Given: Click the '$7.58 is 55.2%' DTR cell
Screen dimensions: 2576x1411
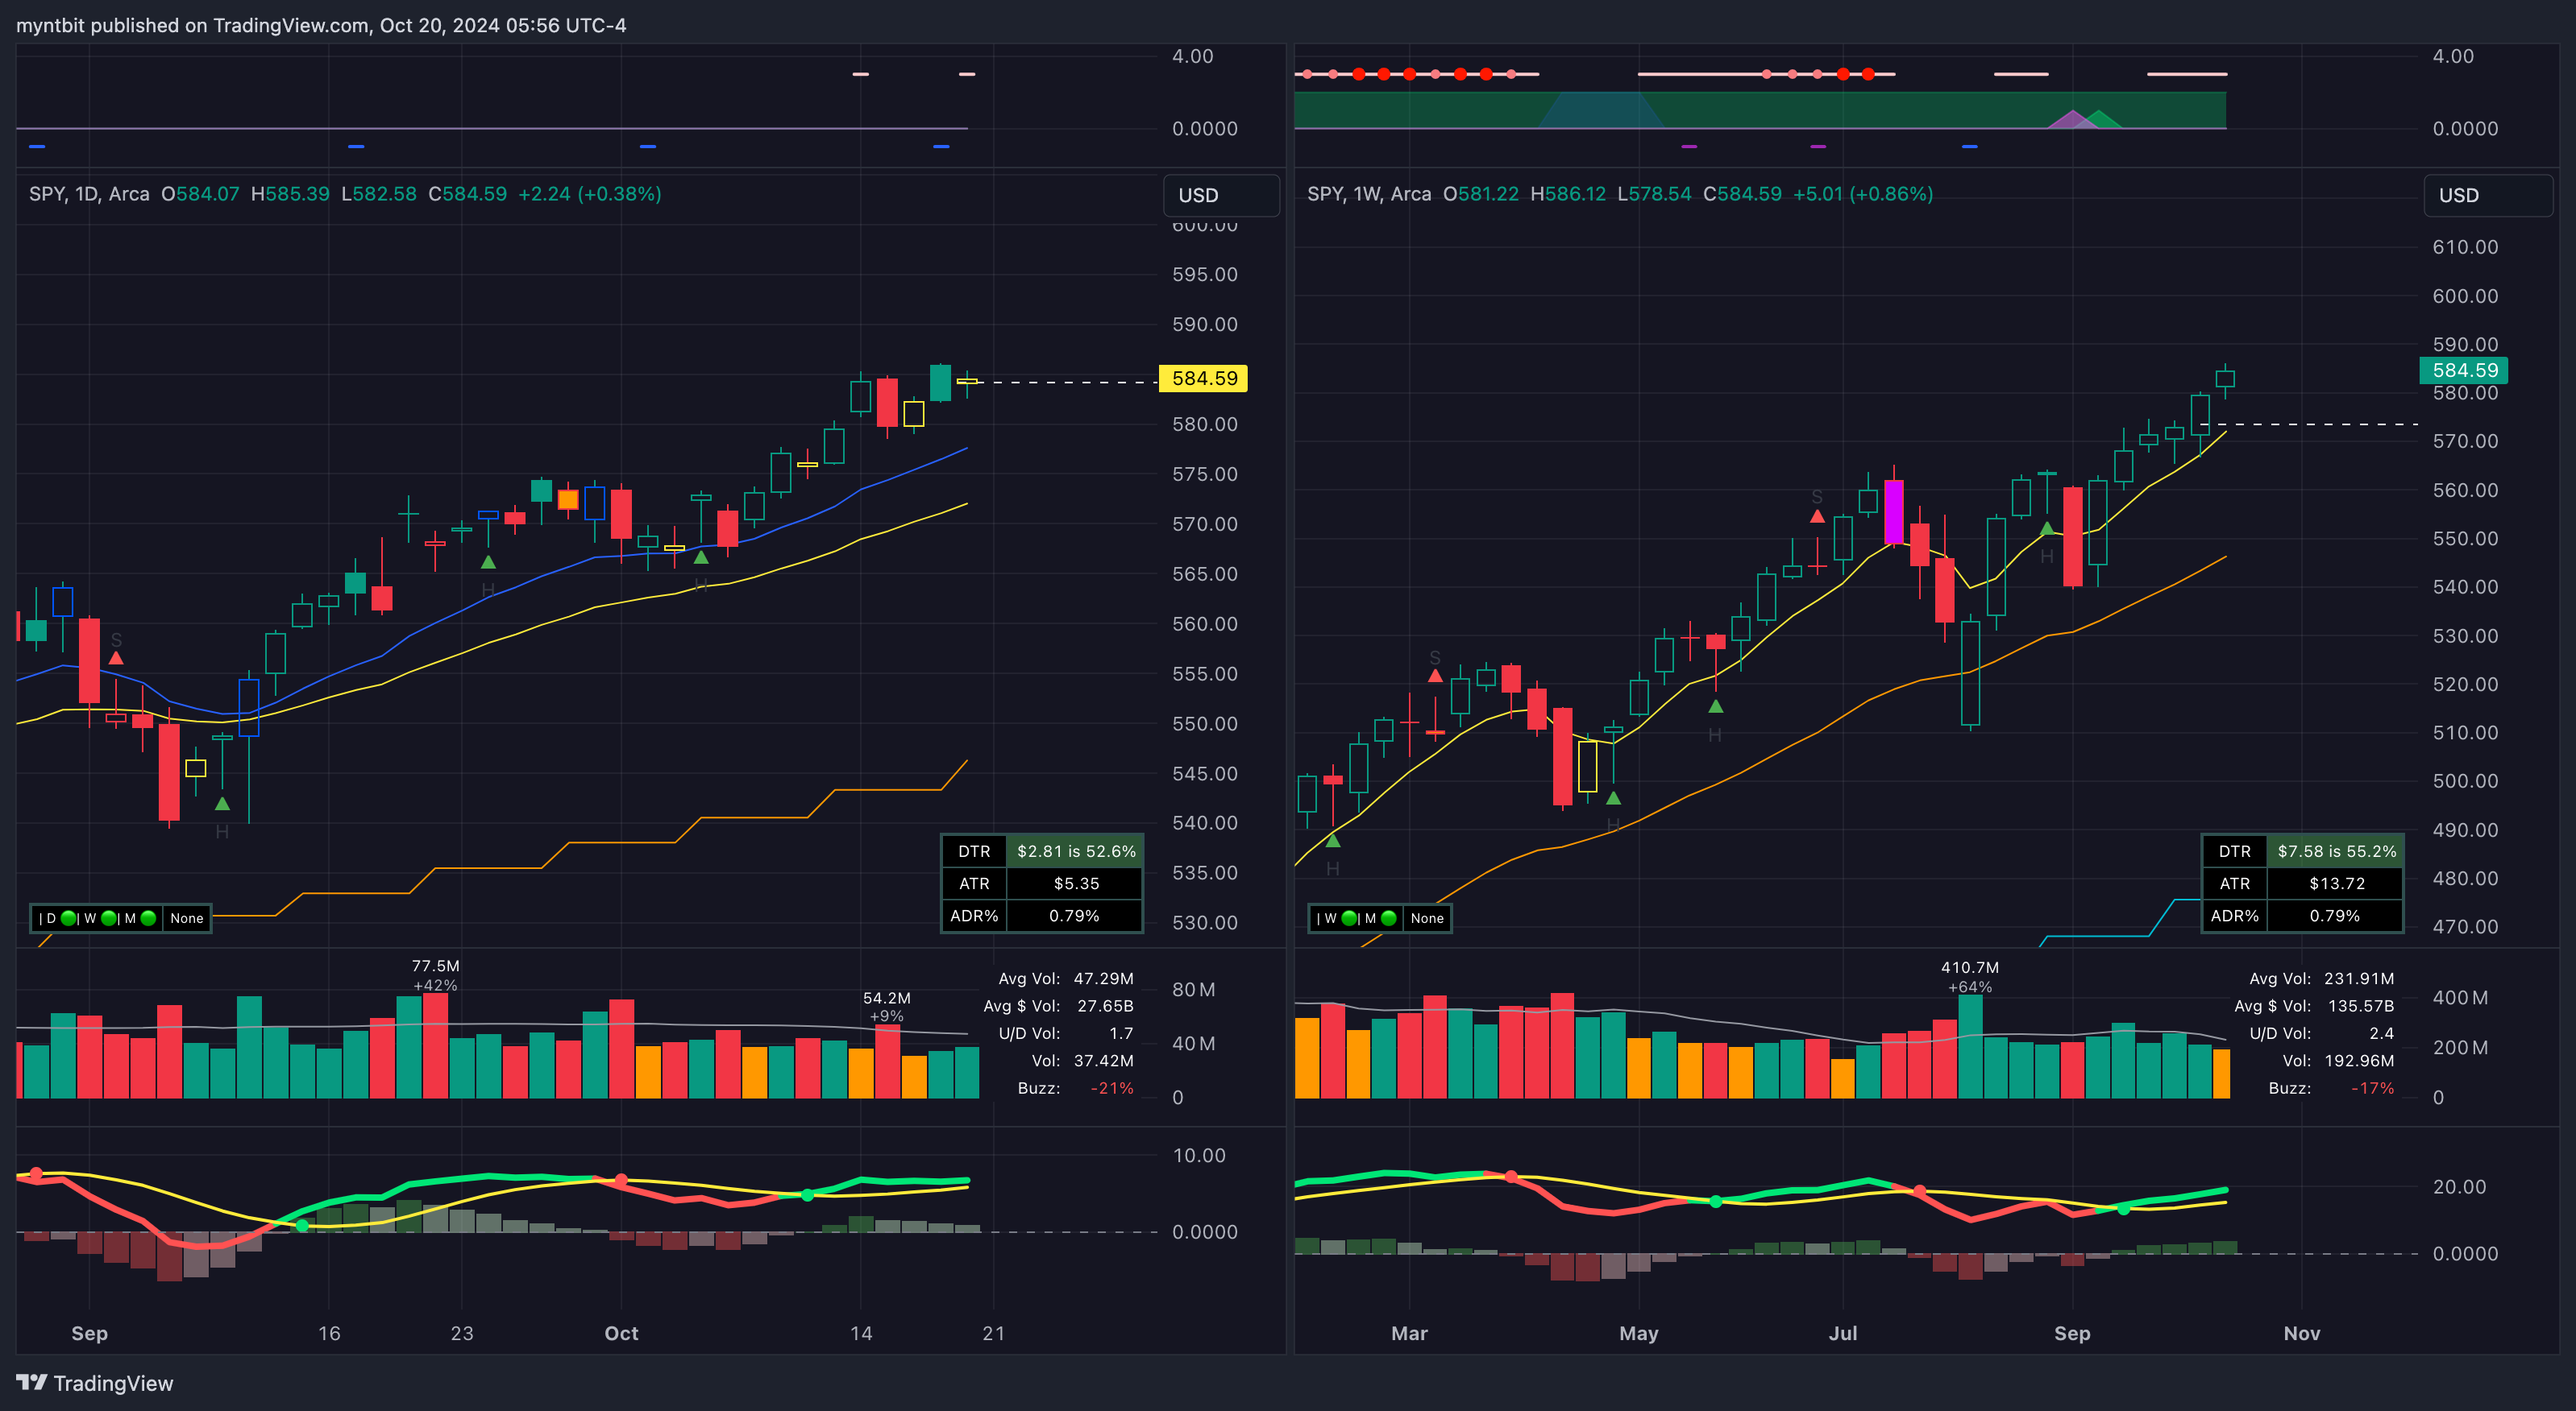Looking at the screenshot, I should 2336,851.
